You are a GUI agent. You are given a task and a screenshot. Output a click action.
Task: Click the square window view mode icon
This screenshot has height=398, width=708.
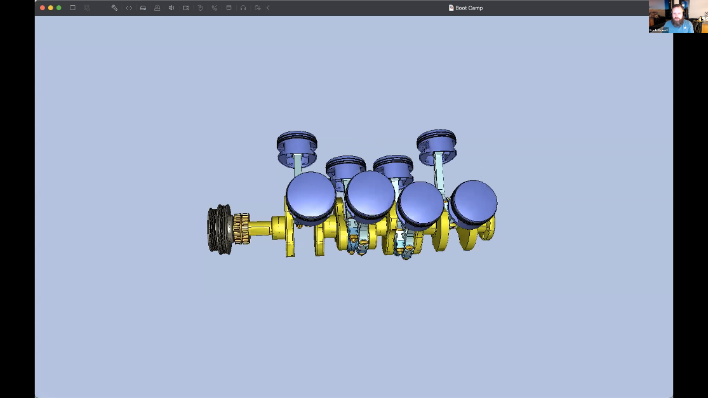(72, 8)
